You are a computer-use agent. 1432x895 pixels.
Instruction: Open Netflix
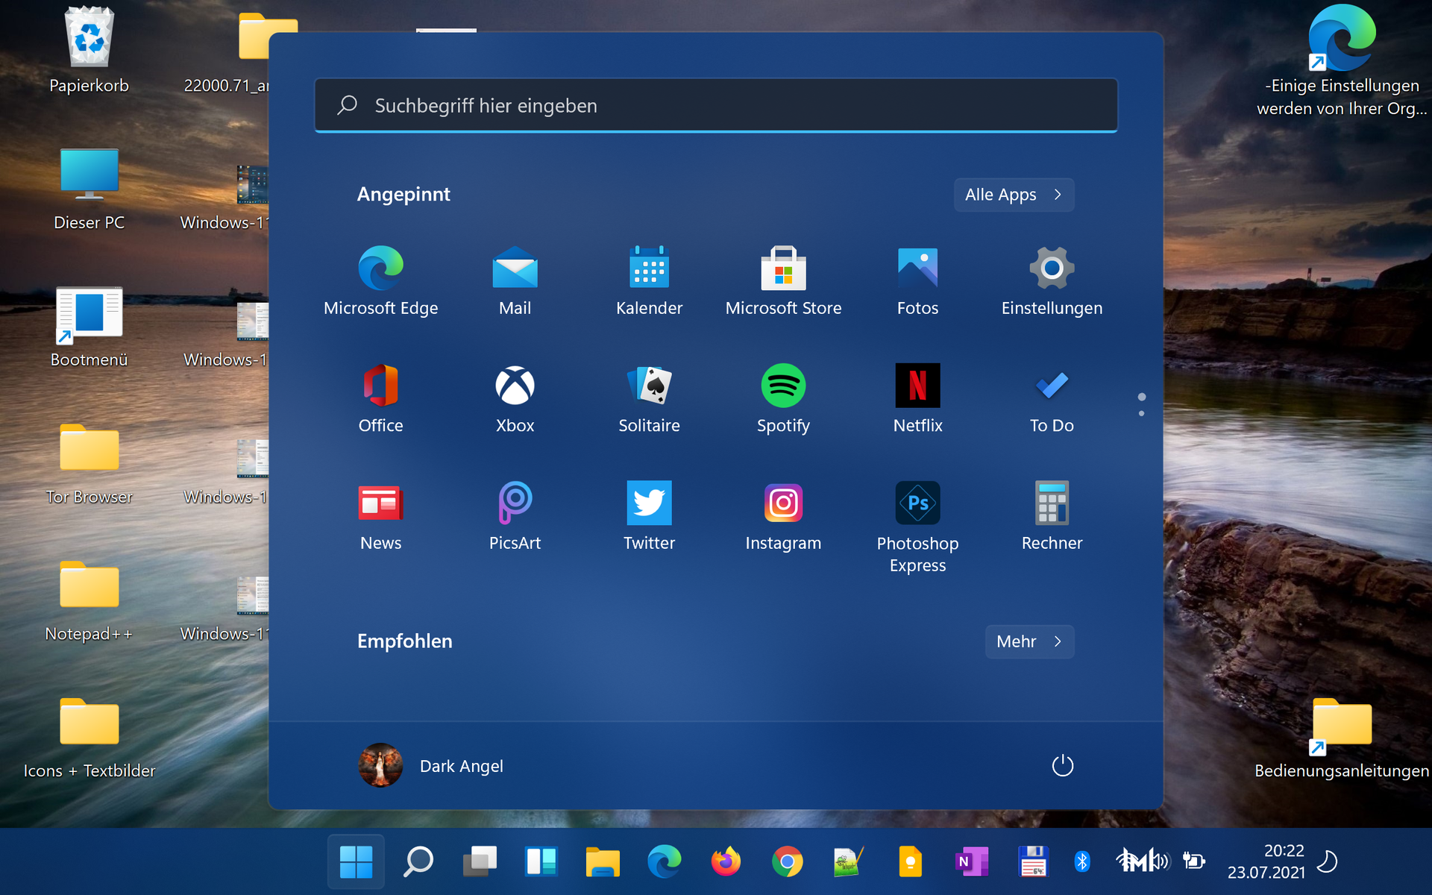pyautogui.click(x=917, y=399)
